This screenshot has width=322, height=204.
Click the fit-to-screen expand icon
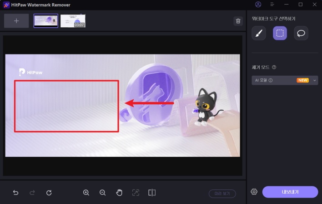tap(136, 193)
